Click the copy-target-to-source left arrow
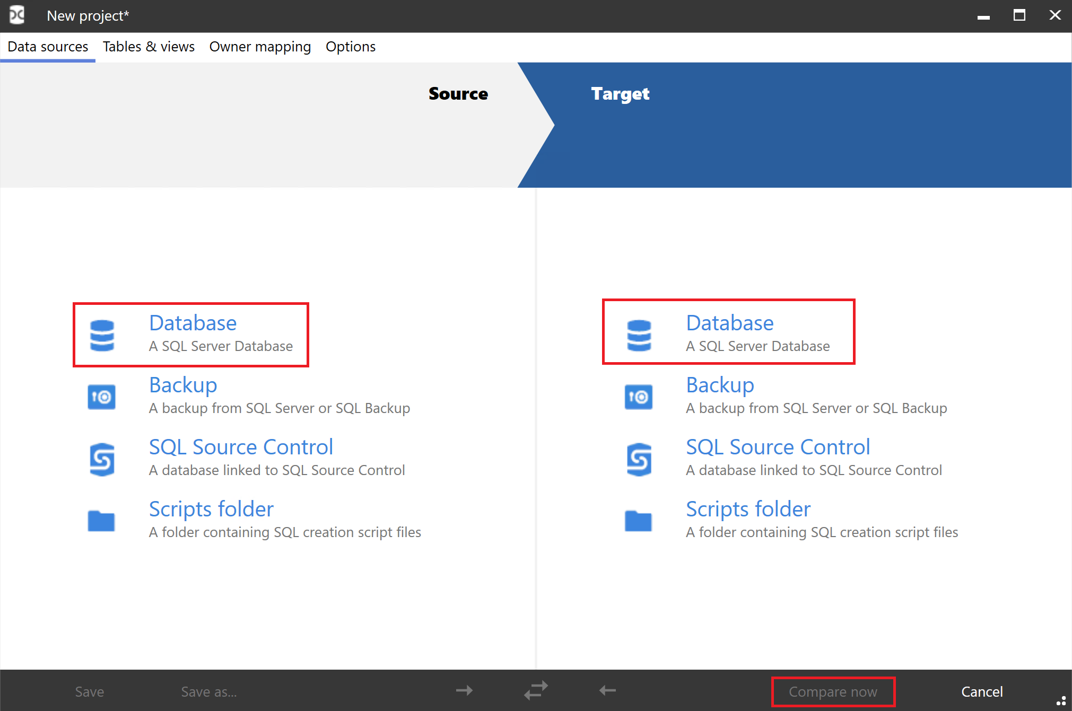 click(607, 690)
